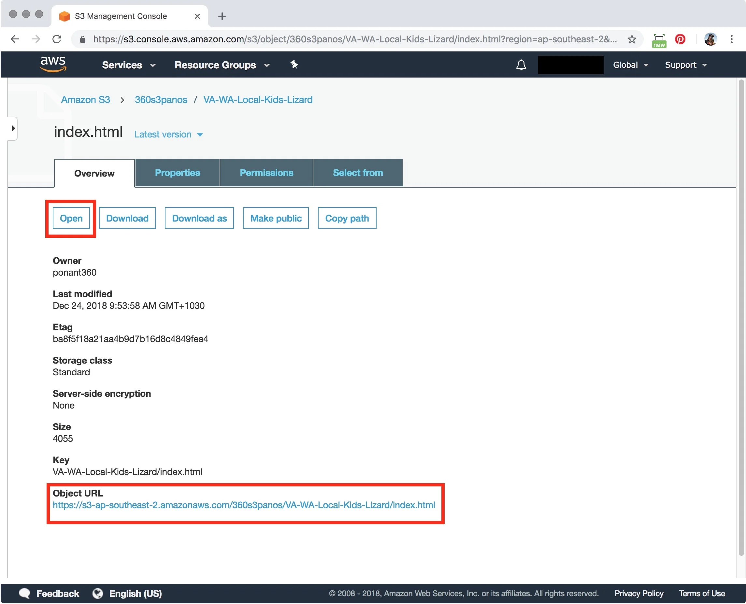Screen dimensions: 746x604
Task: Click the Download as button
Action: (199, 218)
